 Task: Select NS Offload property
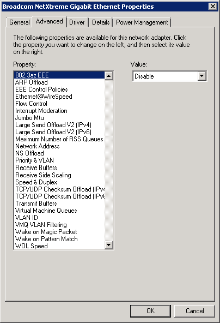pyautogui.click(x=59, y=153)
